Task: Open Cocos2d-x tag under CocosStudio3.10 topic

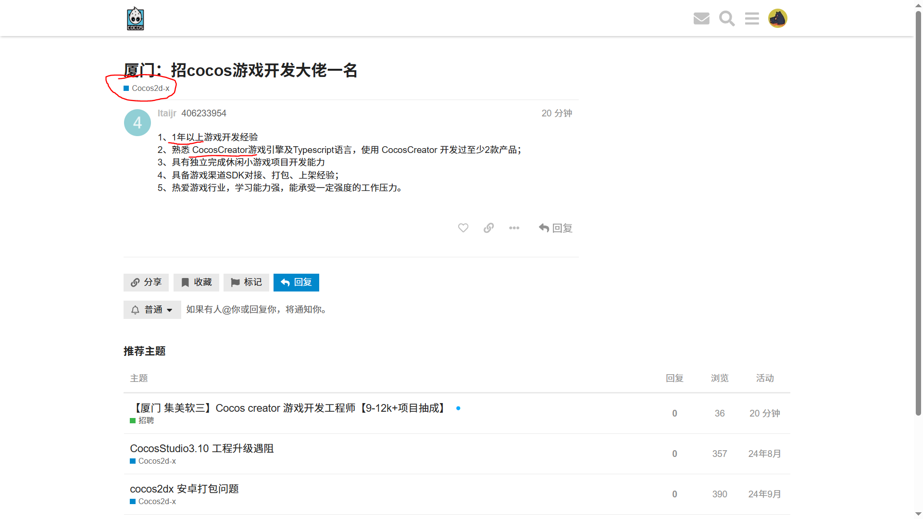Action: (x=153, y=461)
